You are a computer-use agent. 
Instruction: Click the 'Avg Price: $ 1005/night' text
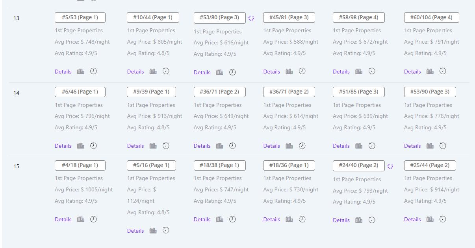tap(84, 189)
